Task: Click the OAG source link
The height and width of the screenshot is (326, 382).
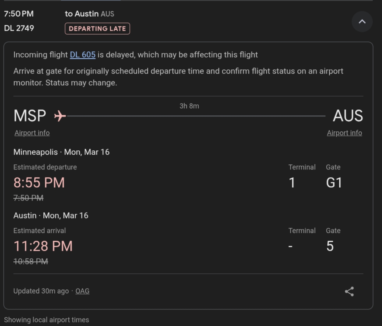Action: 82,291
